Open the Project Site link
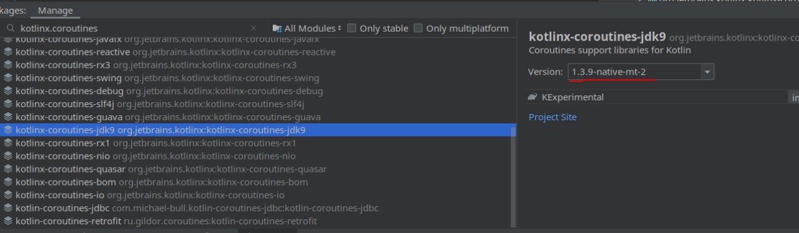Image resolution: width=799 pixels, height=233 pixels. point(552,117)
